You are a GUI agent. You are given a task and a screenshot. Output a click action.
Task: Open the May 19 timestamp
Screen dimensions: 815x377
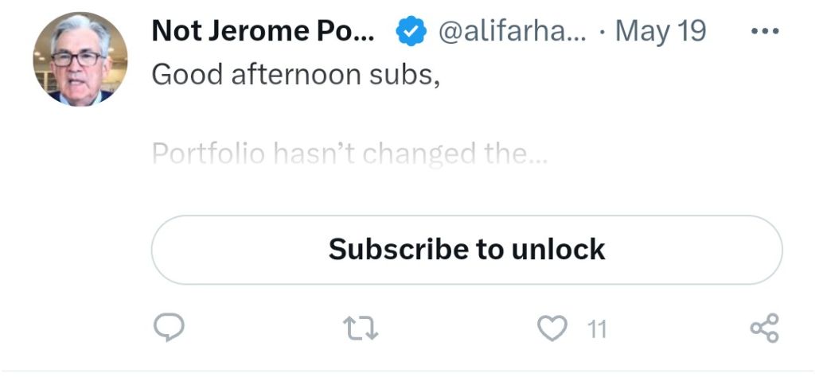pos(661,31)
